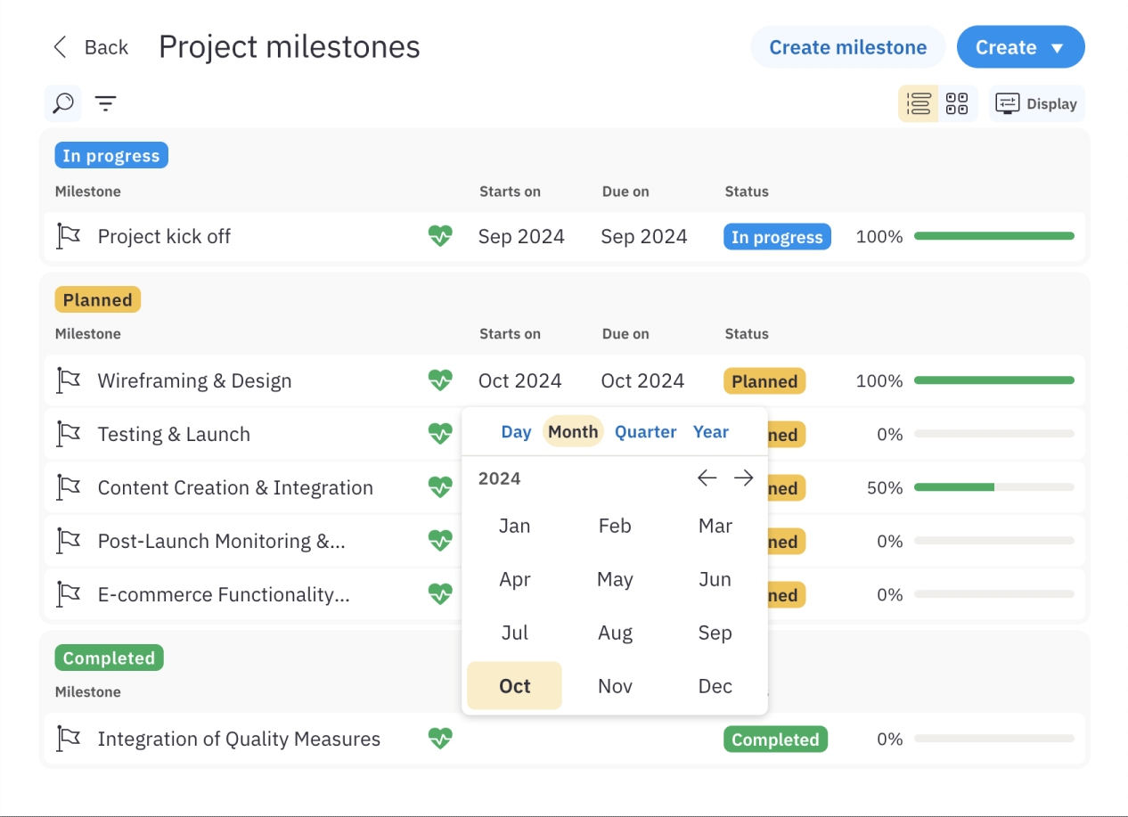Click Starts on Oct 2024 for Wireframing & Design
This screenshot has height=817, width=1128.
click(x=519, y=380)
